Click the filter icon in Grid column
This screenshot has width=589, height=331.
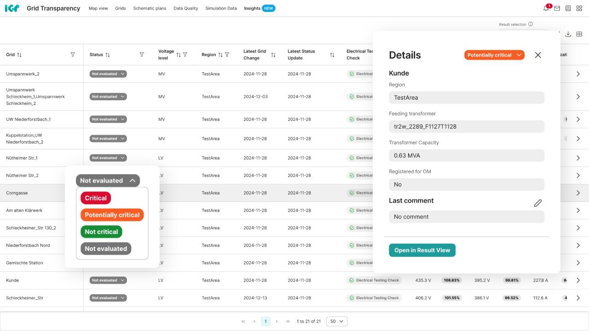point(73,55)
